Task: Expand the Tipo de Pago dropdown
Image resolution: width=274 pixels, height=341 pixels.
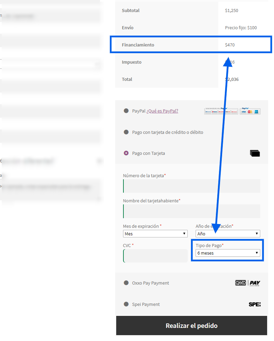Action: pyautogui.click(x=228, y=253)
